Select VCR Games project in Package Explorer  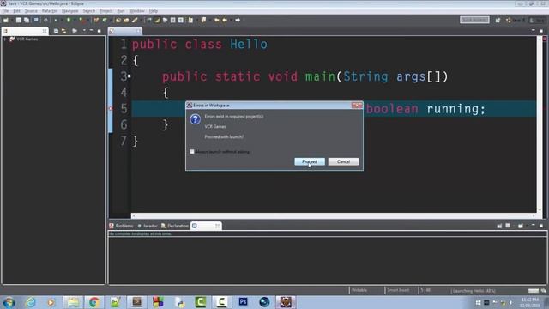pyautogui.click(x=27, y=39)
